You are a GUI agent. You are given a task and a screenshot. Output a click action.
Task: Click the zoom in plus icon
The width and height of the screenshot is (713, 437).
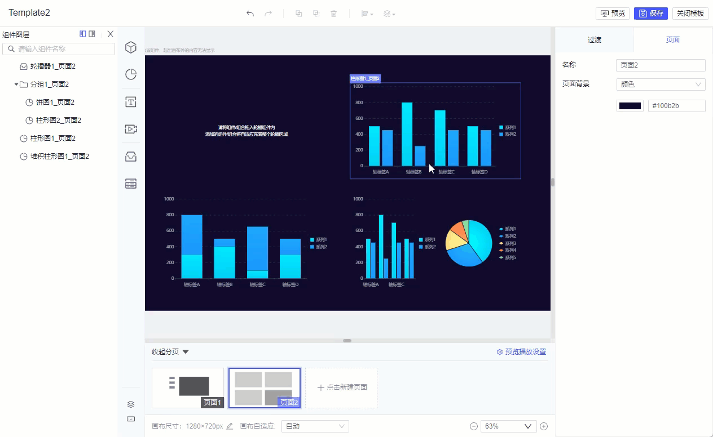point(544,426)
